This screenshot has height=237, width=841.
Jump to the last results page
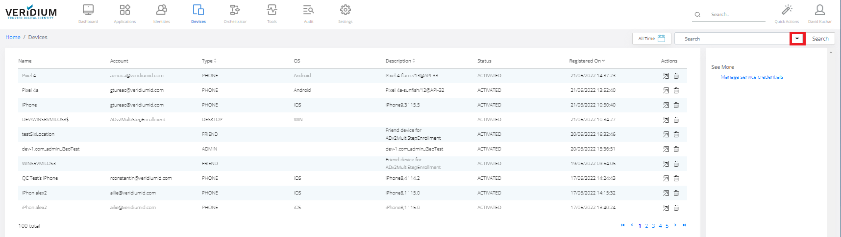tap(685, 225)
